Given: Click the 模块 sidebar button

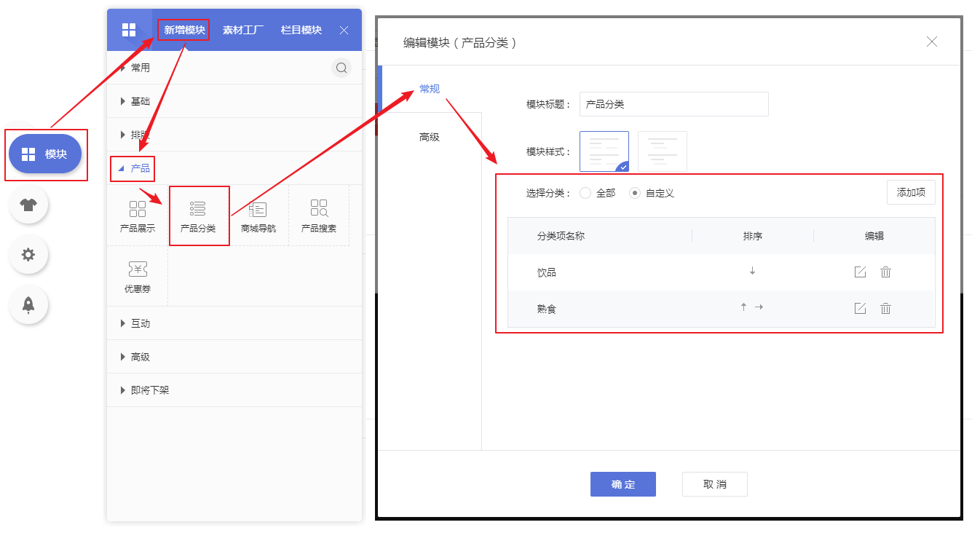Looking at the screenshot, I should click(45, 154).
